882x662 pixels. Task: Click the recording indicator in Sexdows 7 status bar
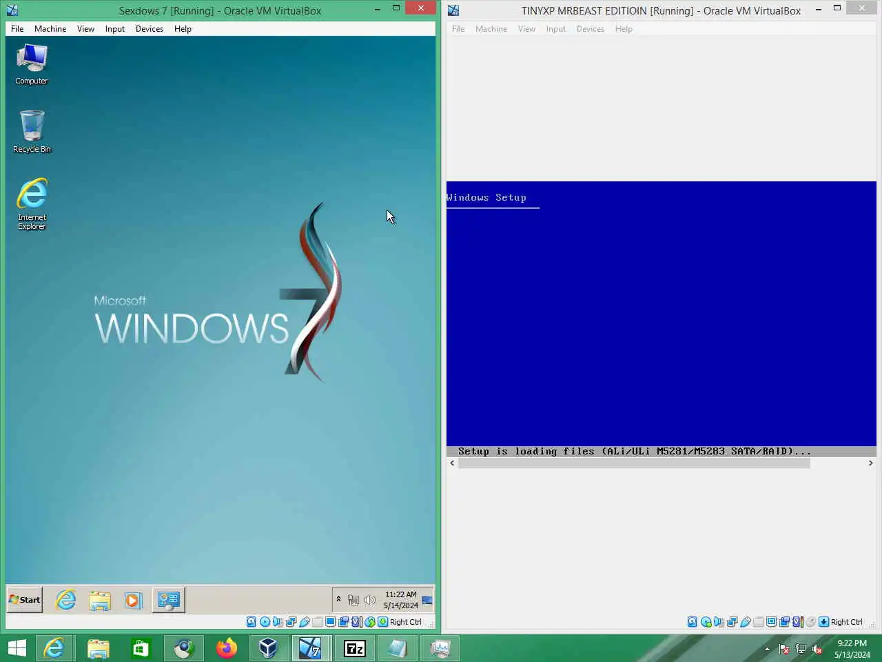[343, 622]
